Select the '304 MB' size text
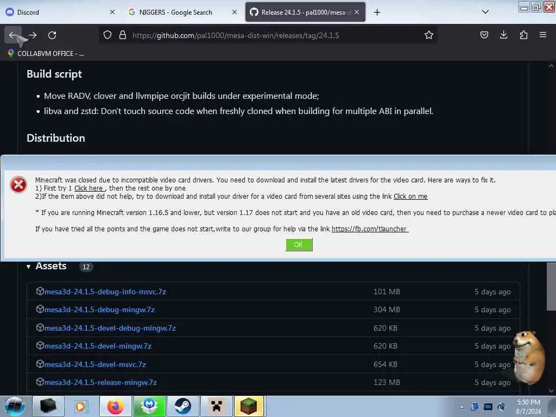 pyautogui.click(x=387, y=310)
